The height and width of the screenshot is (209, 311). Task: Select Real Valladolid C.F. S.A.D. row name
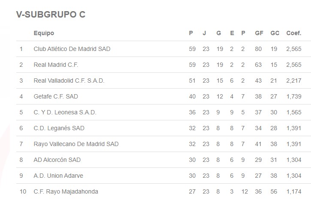click(x=69, y=81)
